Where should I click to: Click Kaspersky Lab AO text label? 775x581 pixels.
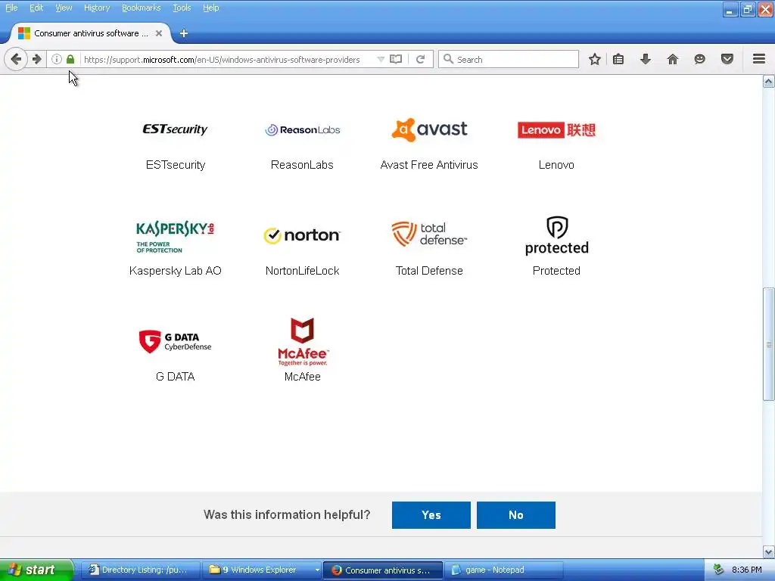pyautogui.click(x=176, y=271)
